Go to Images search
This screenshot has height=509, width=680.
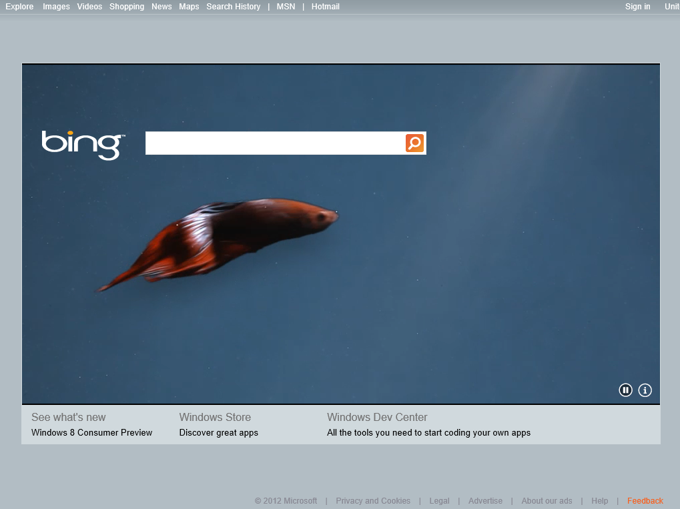pos(56,7)
